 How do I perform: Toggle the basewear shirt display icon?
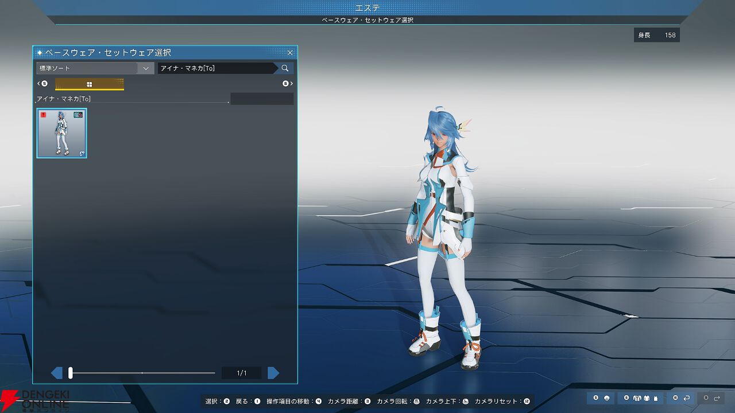tap(646, 398)
